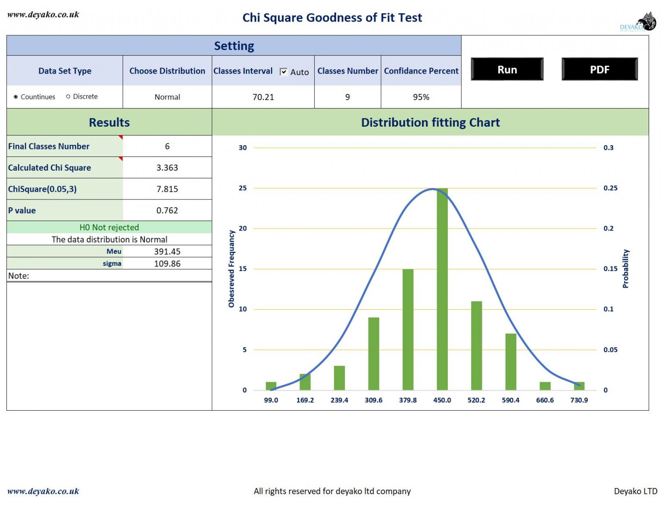This screenshot has width=662, height=505.
Task: Select the Countinues data set option
Action: (x=16, y=97)
